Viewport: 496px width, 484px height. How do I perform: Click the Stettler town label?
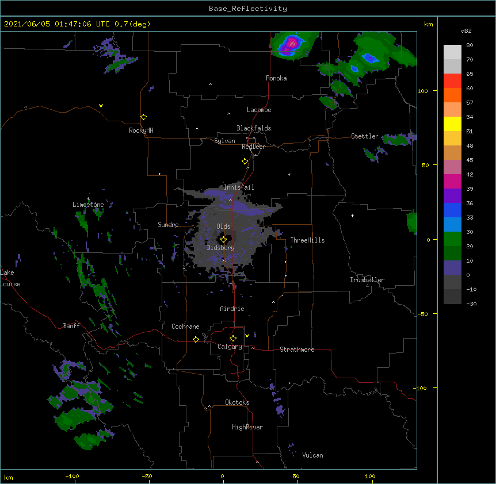point(365,136)
